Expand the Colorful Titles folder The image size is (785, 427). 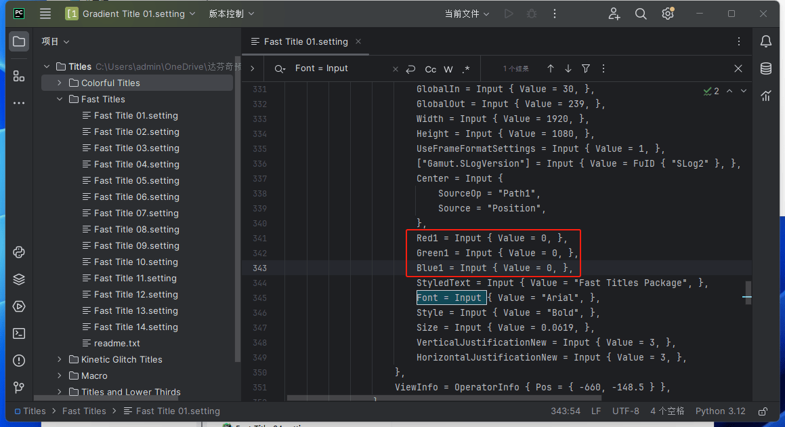pos(60,83)
